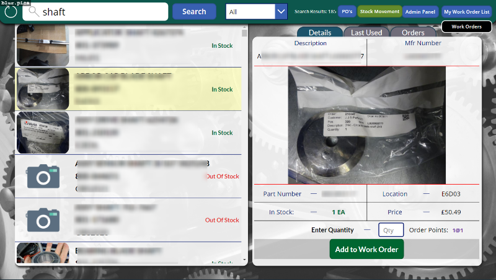Click the shaft search input field

click(95, 12)
